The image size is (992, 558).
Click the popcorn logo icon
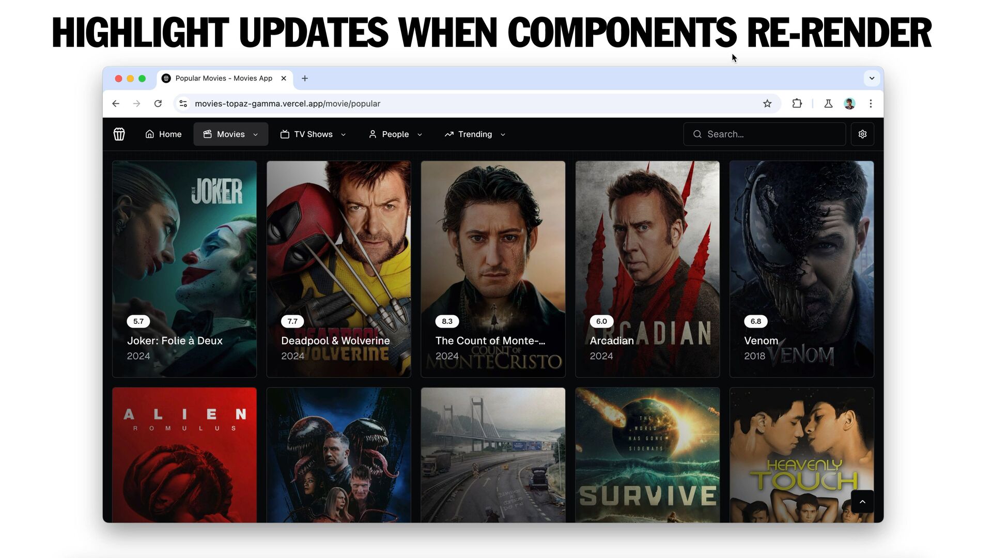pyautogui.click(x=119, y=134)
